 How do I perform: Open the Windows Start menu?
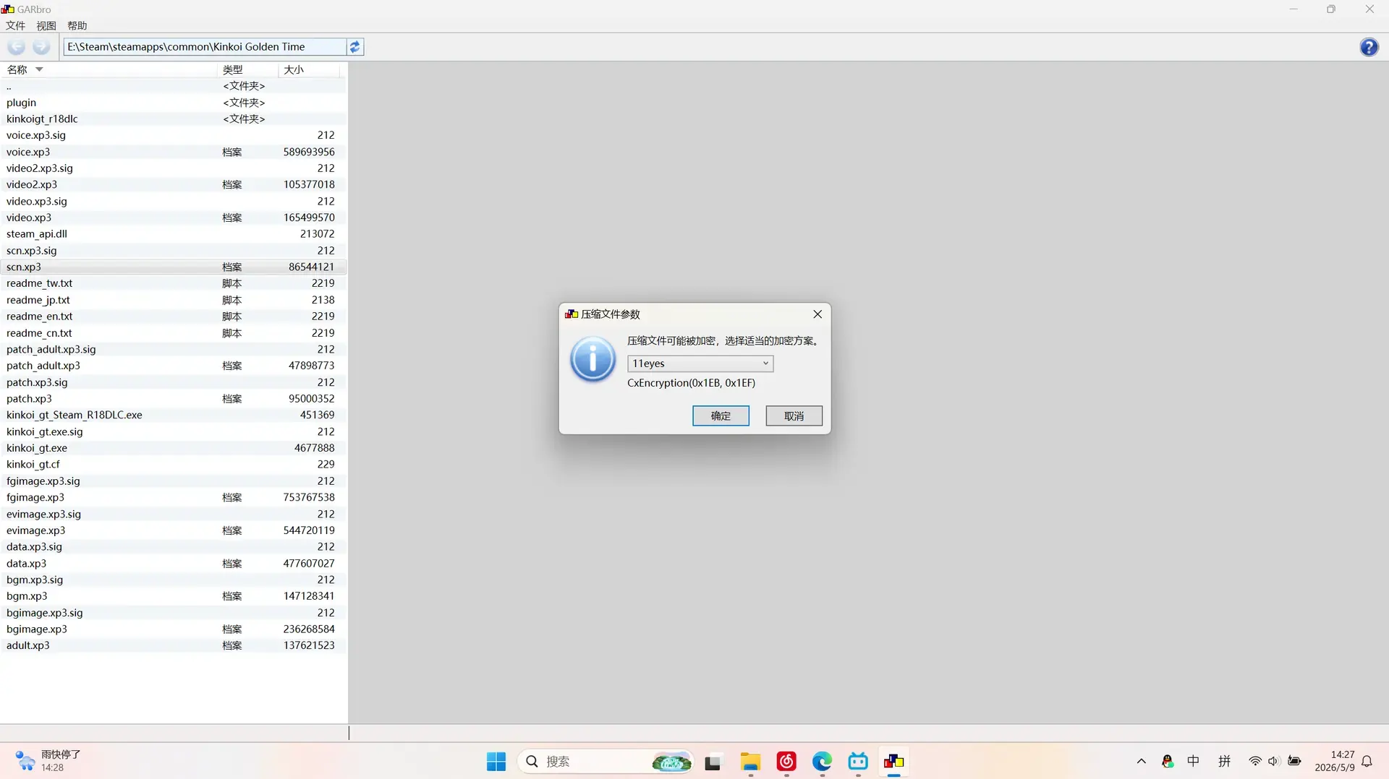(496, 762)
